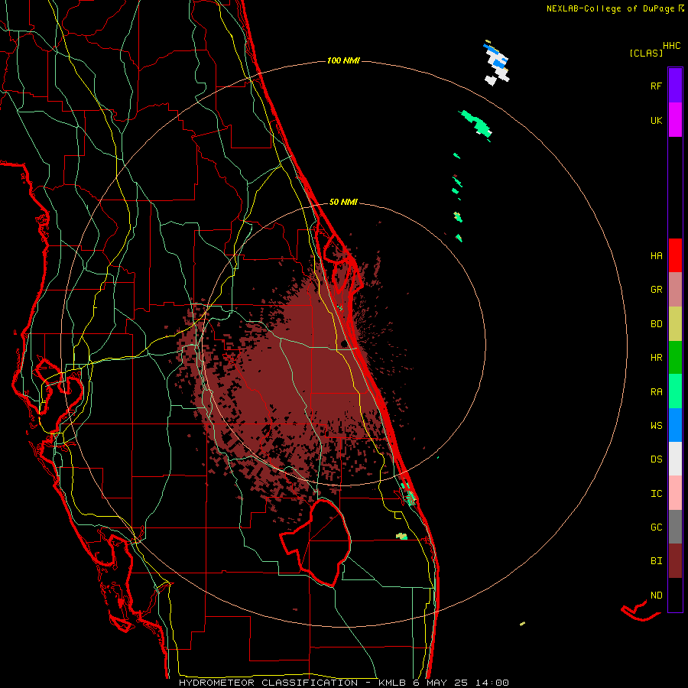
Task: Click the RA legend label
Action: coord(656,391)
